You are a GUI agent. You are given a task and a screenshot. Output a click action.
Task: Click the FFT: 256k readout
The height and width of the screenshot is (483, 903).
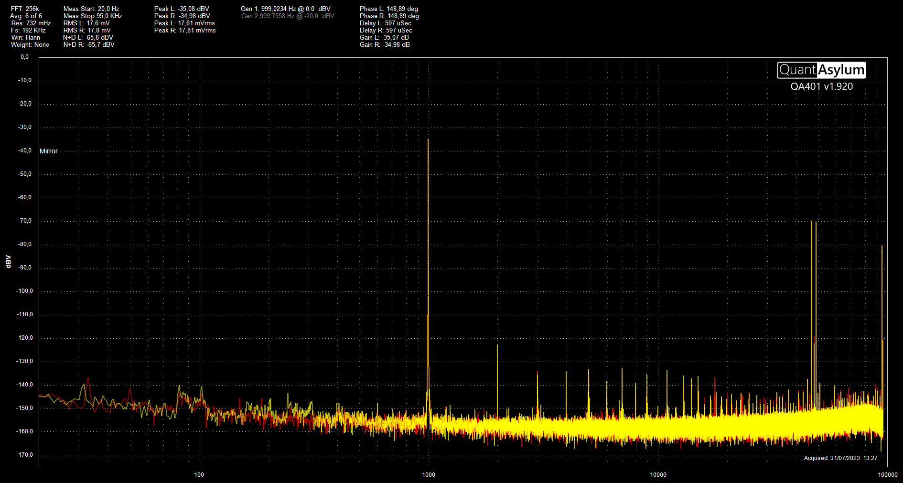pyautogui.click(x=25, y=9)
